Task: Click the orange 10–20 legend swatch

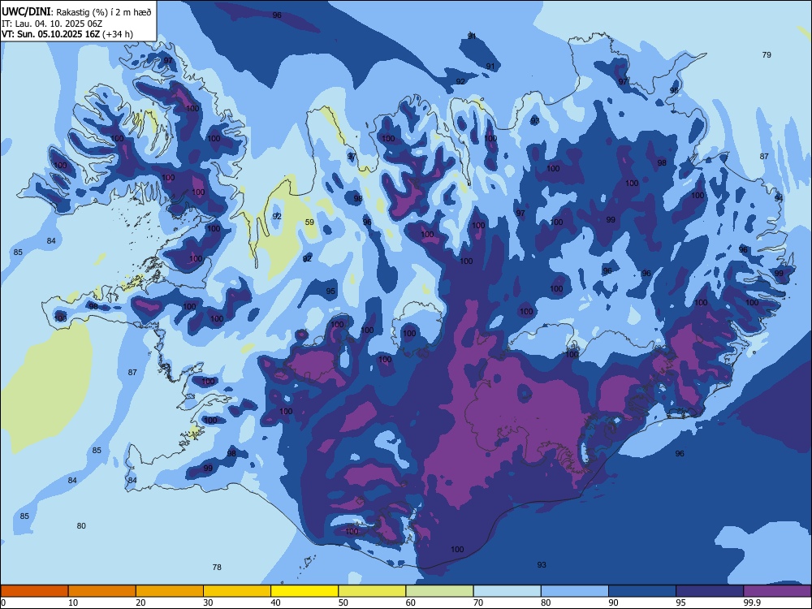Action: pos(102,591)
